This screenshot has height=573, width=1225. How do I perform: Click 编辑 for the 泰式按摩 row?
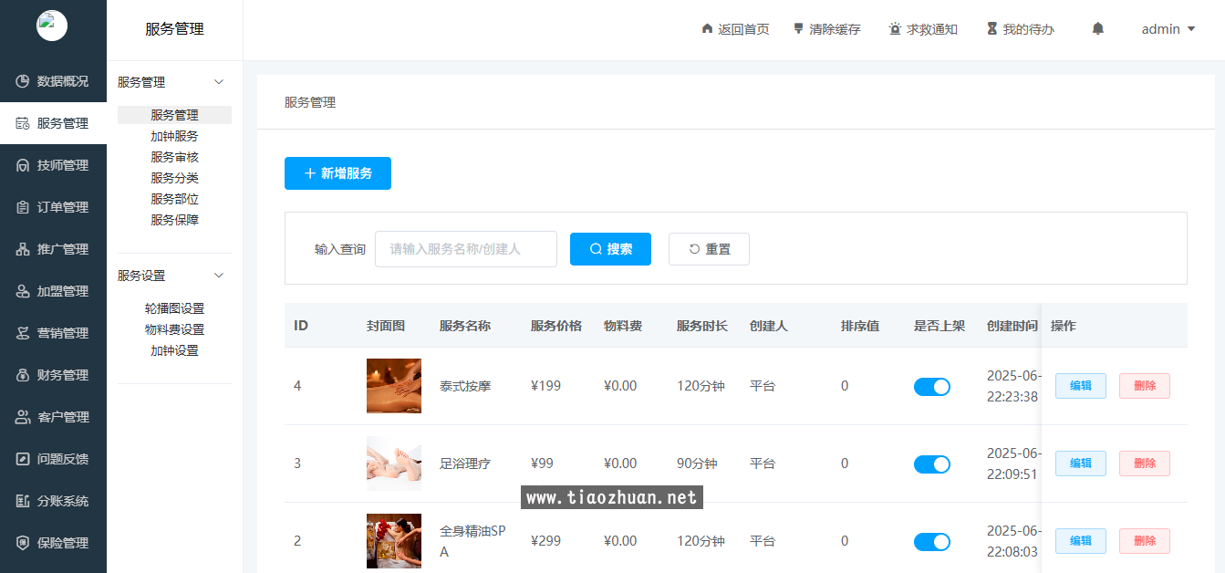click(1080, 386)
